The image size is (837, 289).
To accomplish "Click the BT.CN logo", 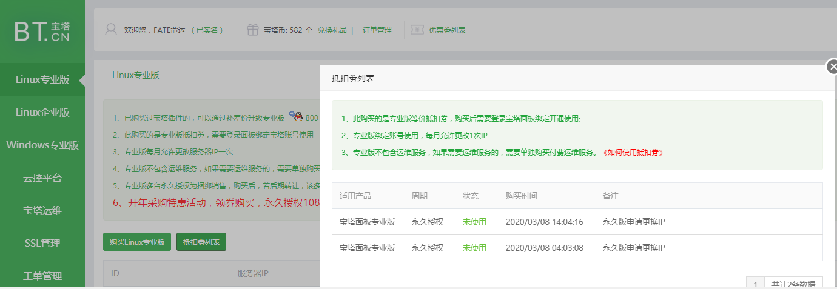I will pos(42,32).
